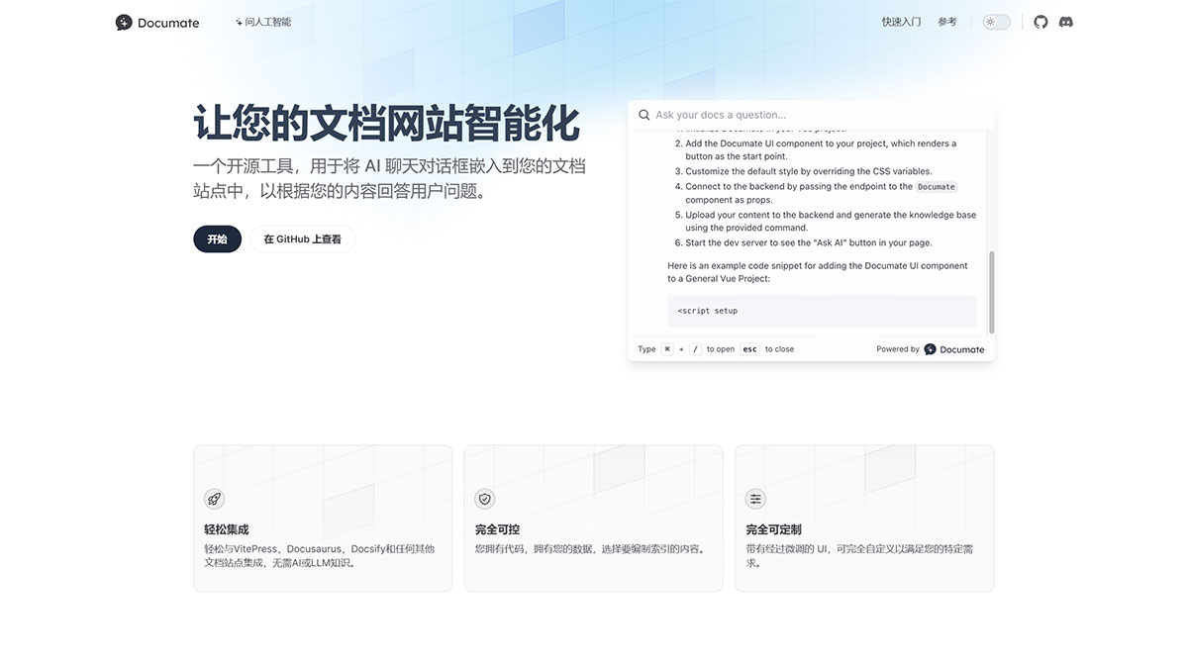The image size is (1188, 665).
Task: Open the GitHub repository icon
Action: (x=1040, y=21)
